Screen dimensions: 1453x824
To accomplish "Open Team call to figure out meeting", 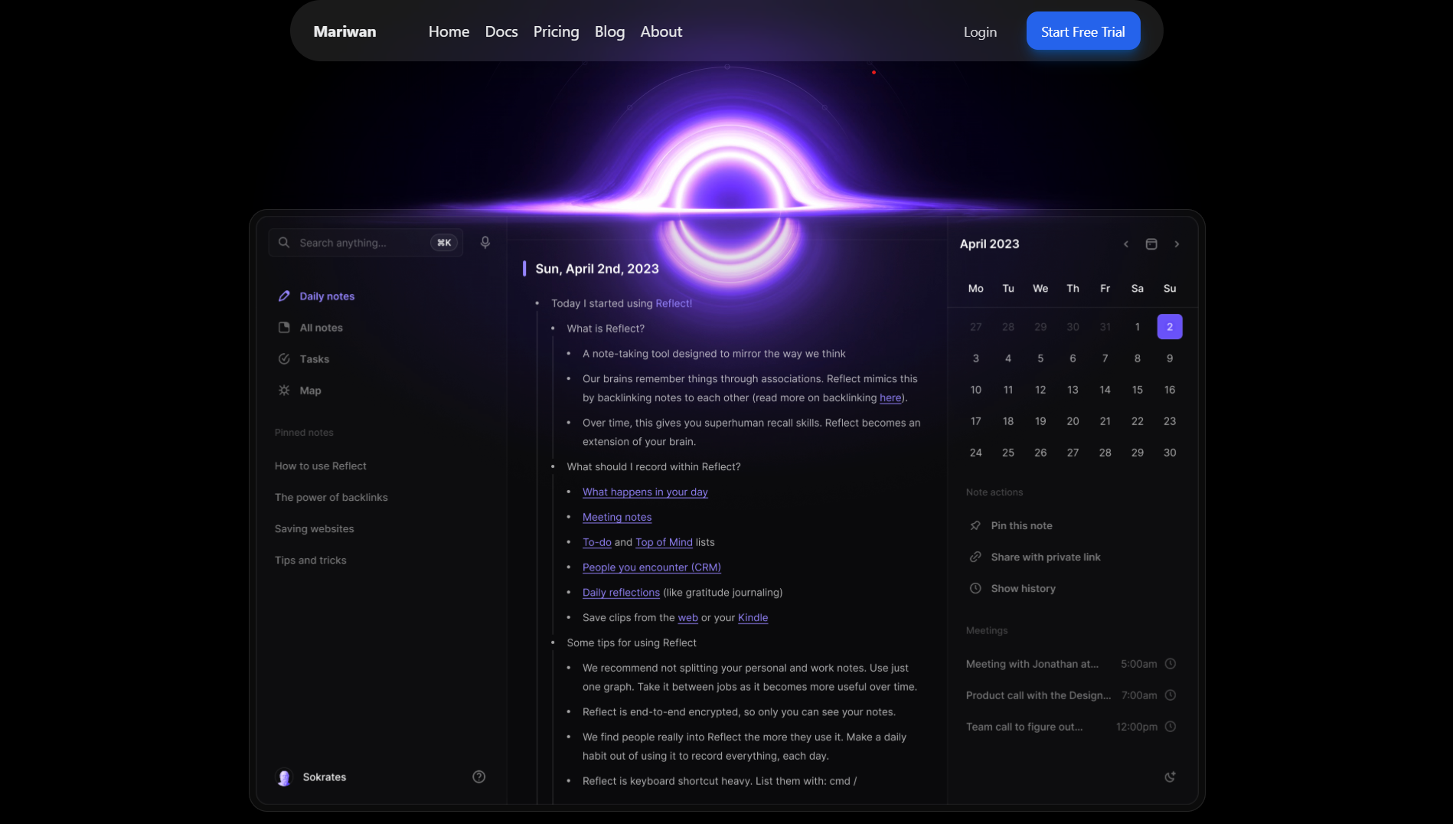I will point(1070,727).
